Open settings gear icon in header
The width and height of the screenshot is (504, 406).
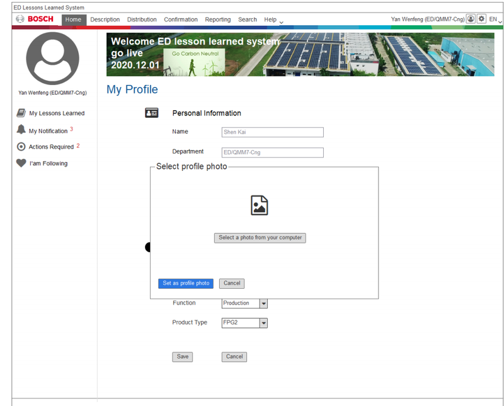[x=481, y=19]
